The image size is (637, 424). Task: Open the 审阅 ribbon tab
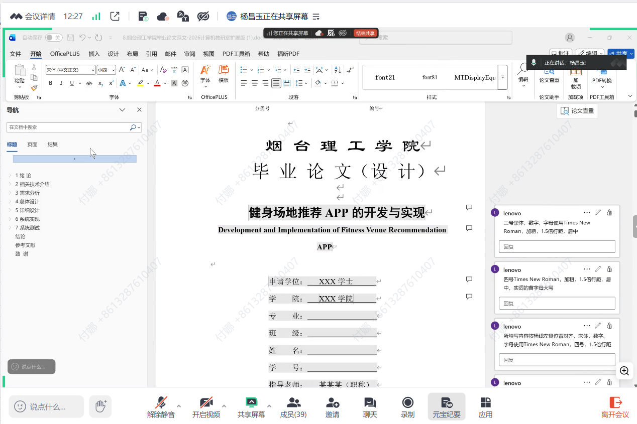click(189, 54)
